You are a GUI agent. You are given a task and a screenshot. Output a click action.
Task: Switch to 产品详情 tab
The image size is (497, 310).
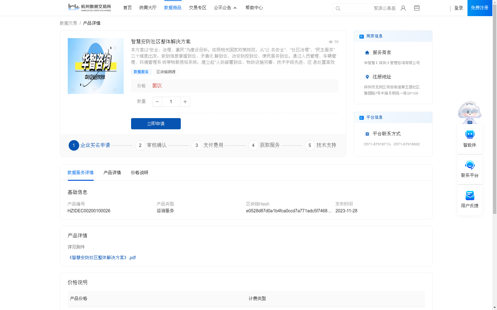point(112,173)
